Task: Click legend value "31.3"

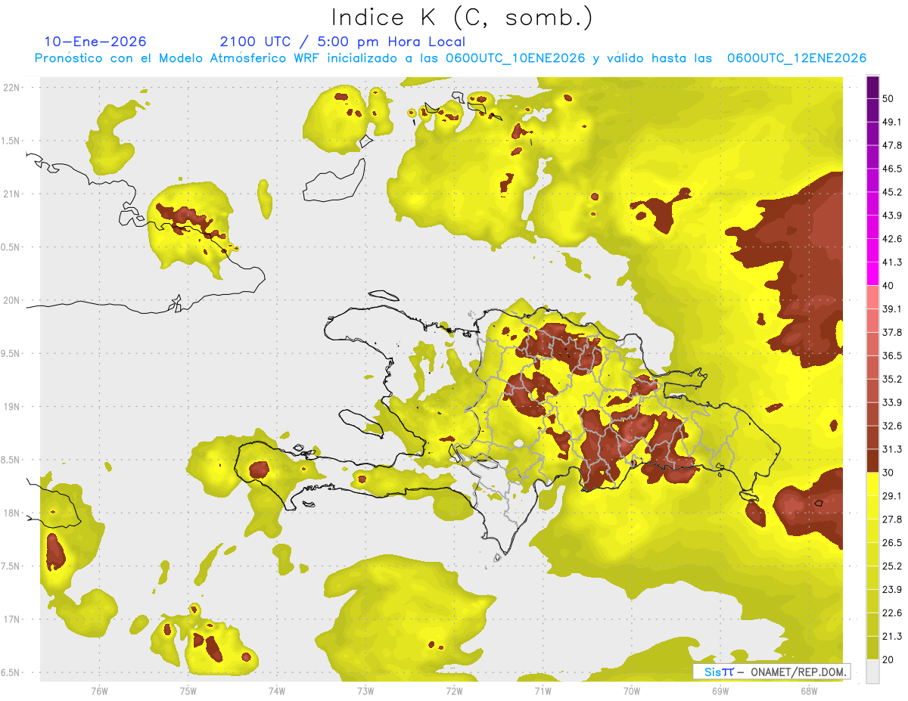Action: (892, 450)
